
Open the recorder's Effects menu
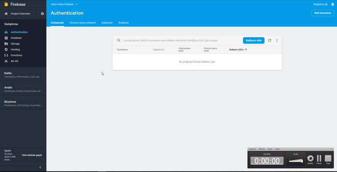pyautogui.click(x=262, y=149)
